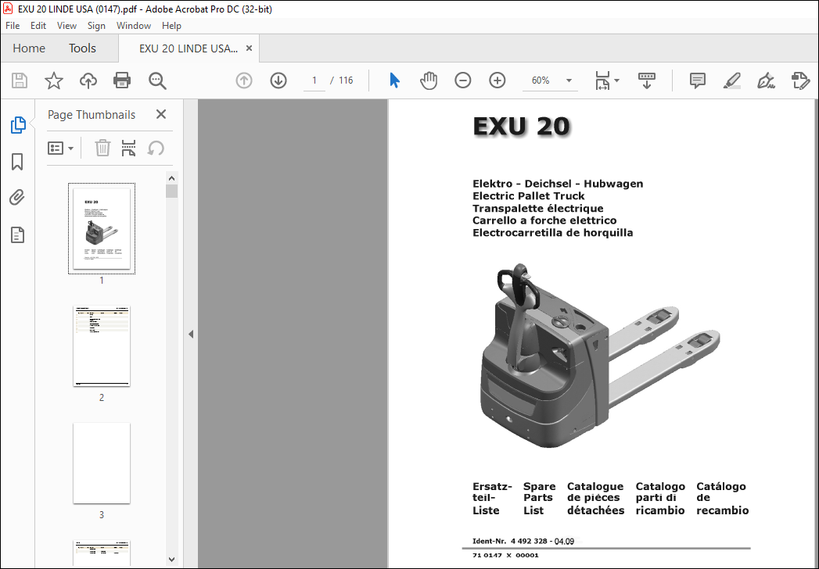Open the Page Thumbnails sidebar icon
Screen dimensions: 819x569
18,125
